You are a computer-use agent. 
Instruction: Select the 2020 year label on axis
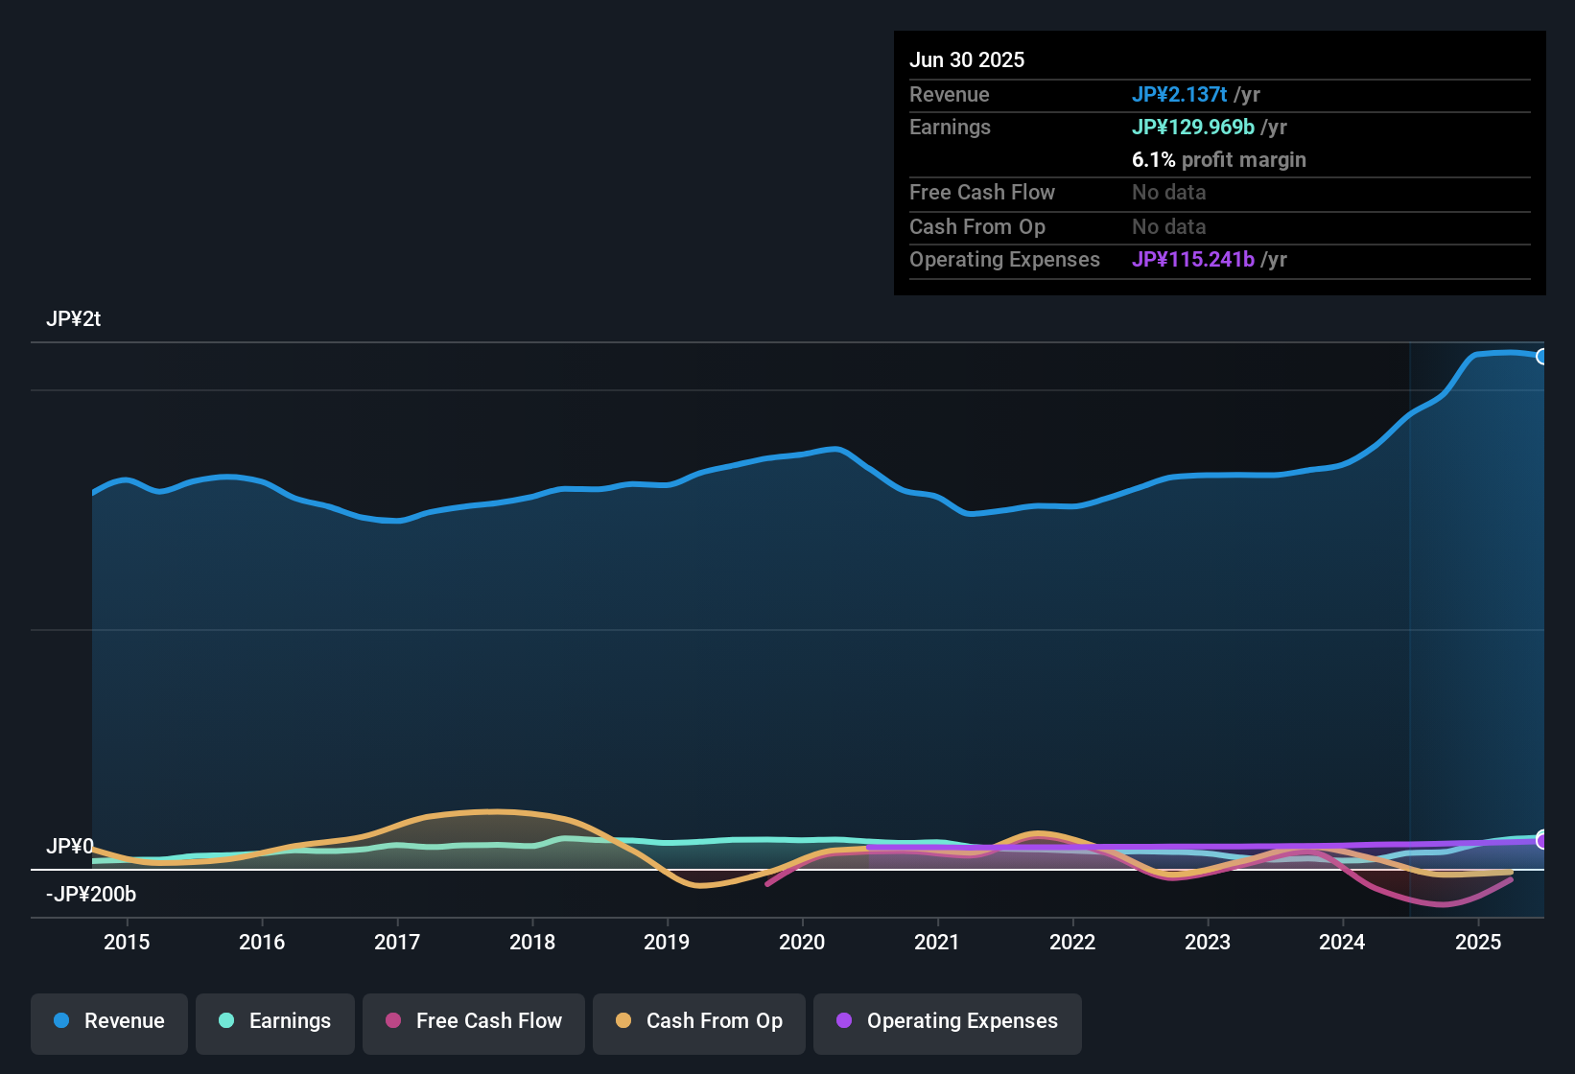pyautogui.click(x=803, y=943)
